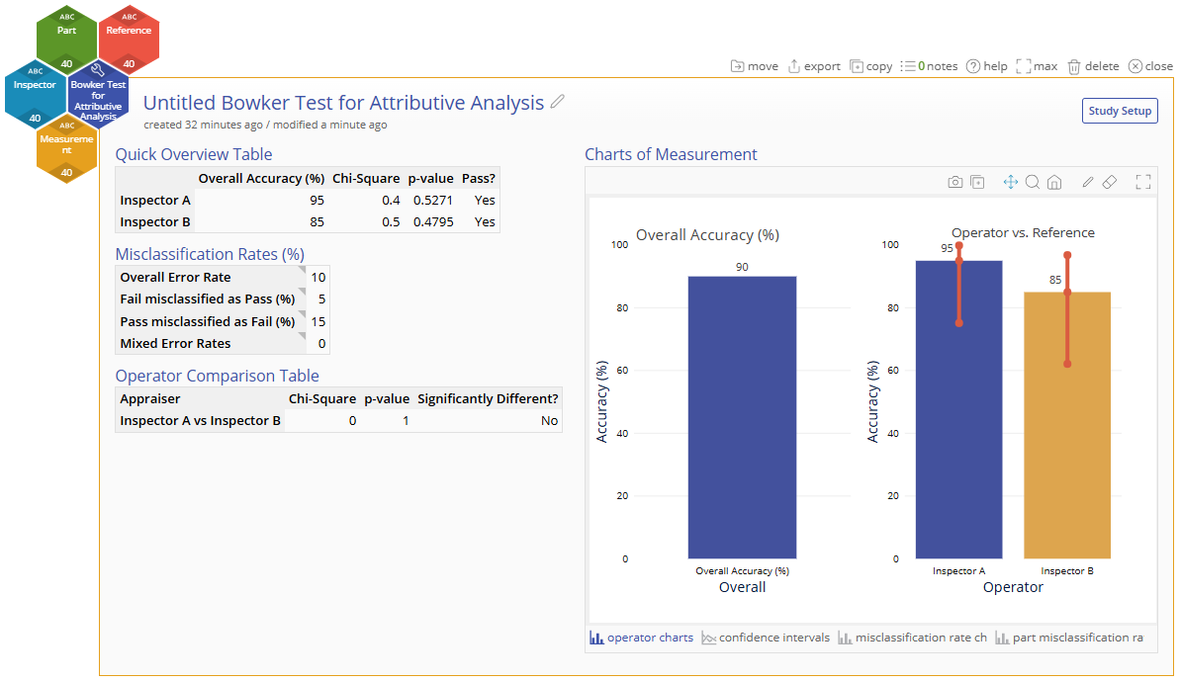Select the pencil draw tool on chart
1180x682 pixels.
coord(1087,182)
